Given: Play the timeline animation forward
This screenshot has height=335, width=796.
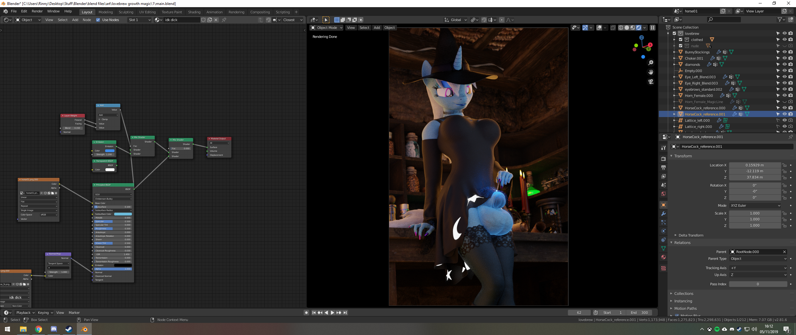Looking at the screenshot, I should click(333, 313).
